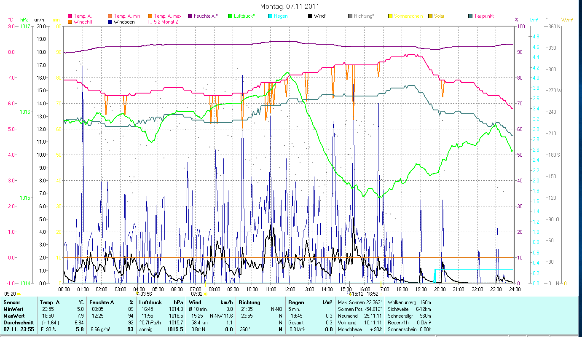Toggle the gray Richtung legend square
The width and height of the screenshot is (582, 337).
[350, 16]
